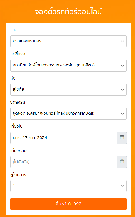Click the ค้นหาเที่ยวรถ search button
The image size is (135, 217).
[x=68, y=204]
